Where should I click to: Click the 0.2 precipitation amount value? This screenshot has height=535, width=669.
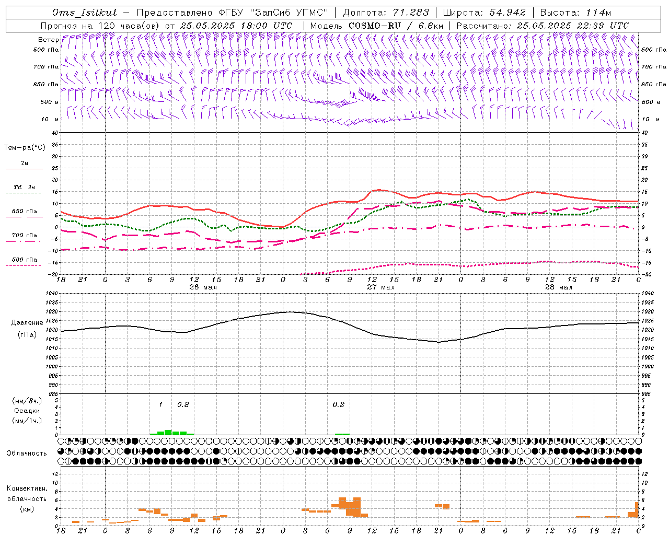(x=339, y=404)
